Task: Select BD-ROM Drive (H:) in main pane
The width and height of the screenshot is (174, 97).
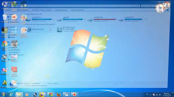Action: [67, 29]
